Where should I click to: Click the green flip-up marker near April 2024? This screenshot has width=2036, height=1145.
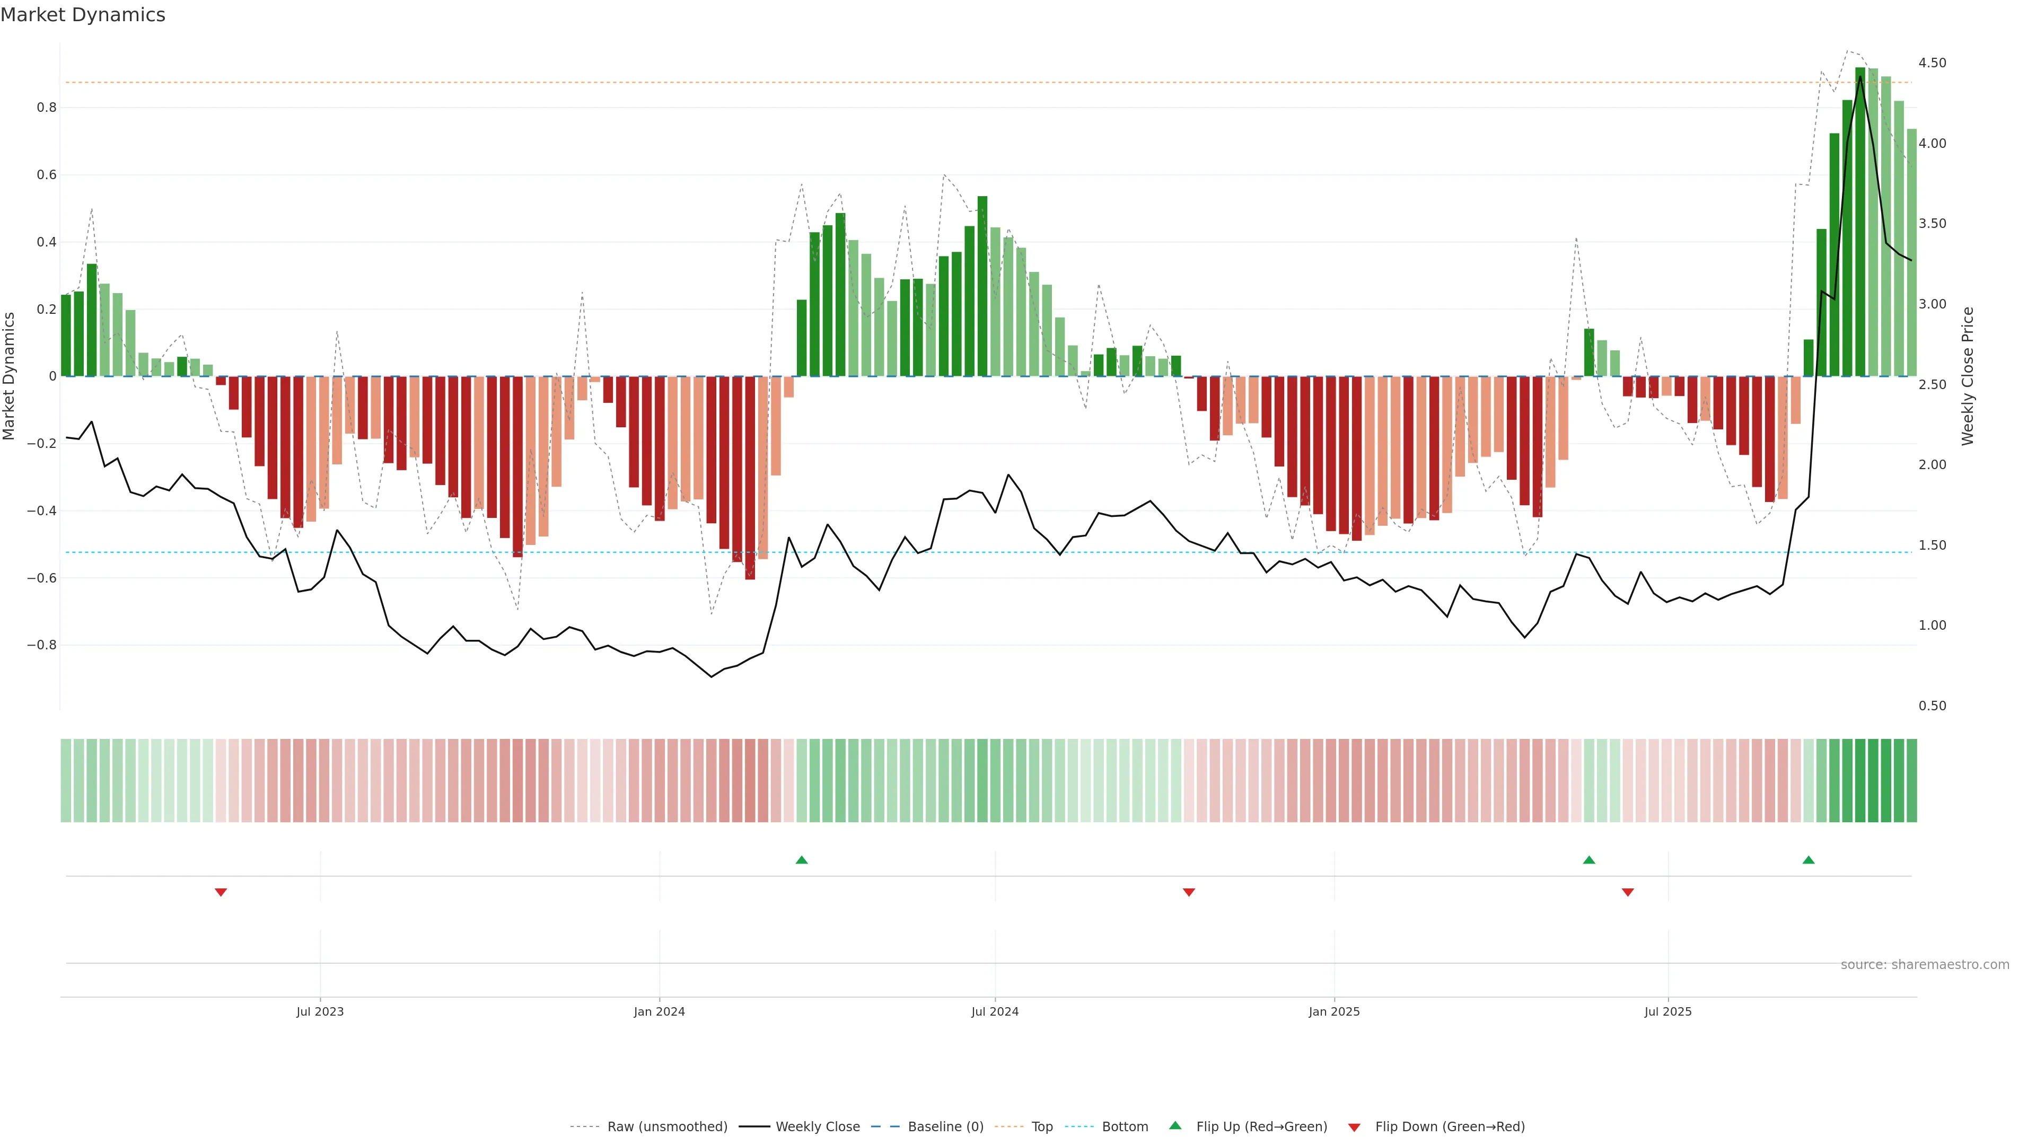pyautogui.click(x=802, y=860)
